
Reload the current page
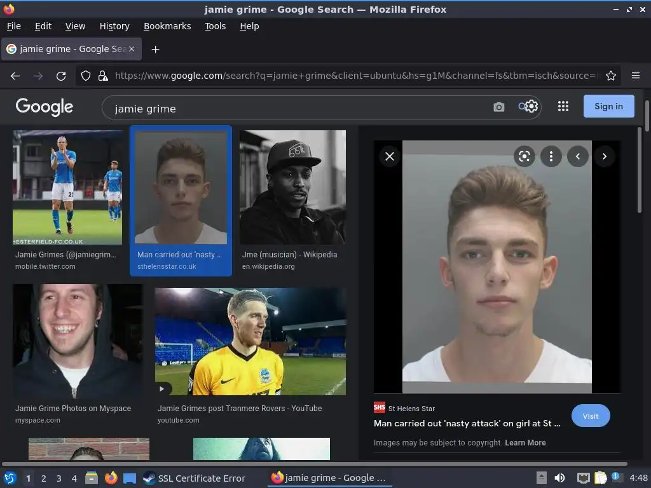(x=61, y=76)
